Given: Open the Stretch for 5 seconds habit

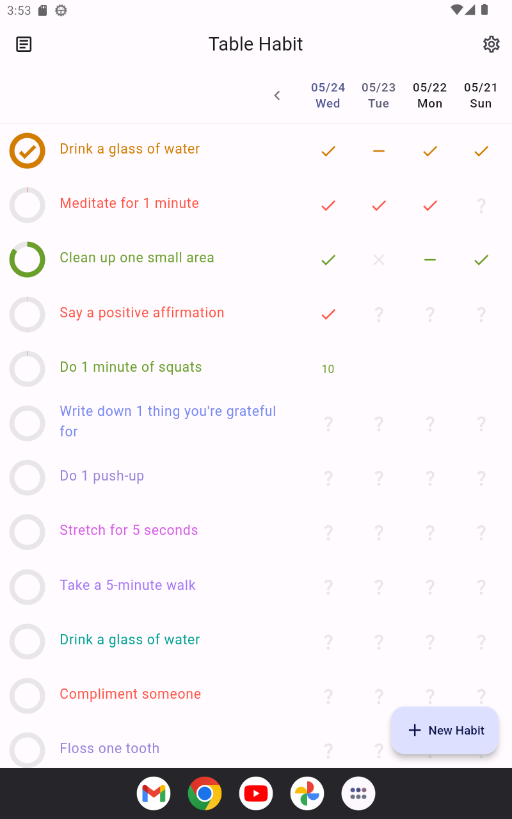Looking at the screenshot, I should pyautogui.click(x=129, y=530).
